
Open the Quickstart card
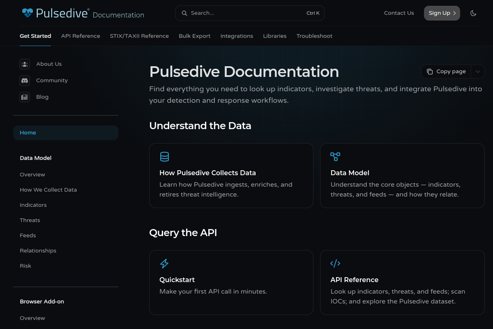click(231, 283)
